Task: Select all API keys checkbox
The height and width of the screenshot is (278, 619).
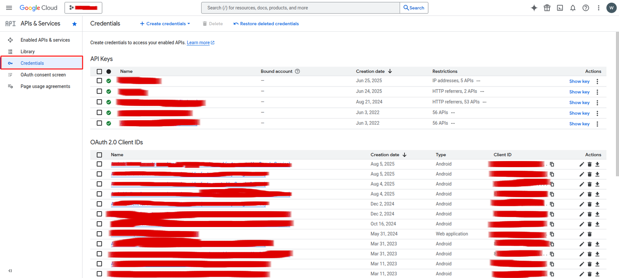Action: (x=99, y=71)
